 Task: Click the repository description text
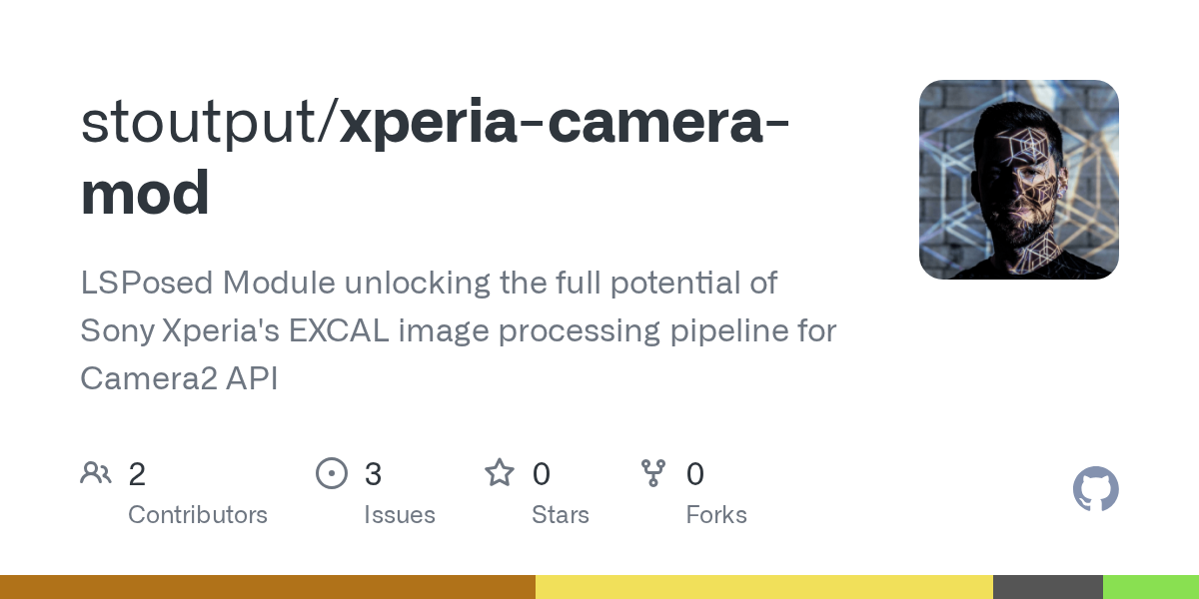tap(458, 330)
